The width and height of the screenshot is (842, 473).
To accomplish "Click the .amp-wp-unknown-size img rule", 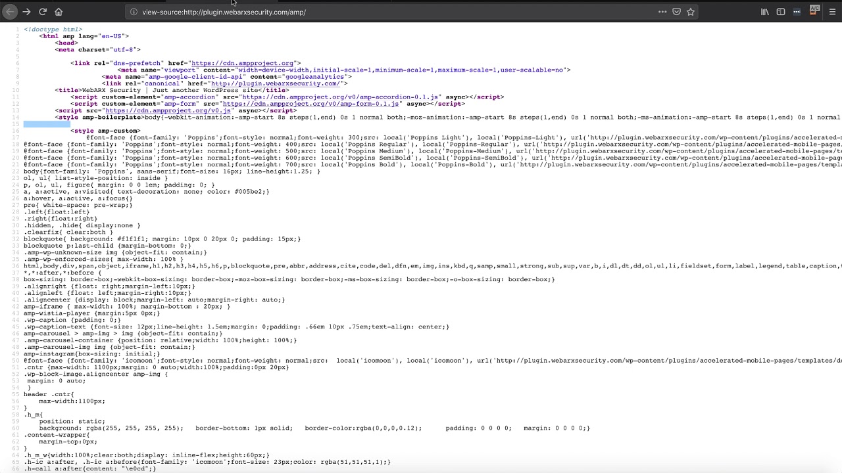I will coord(115,252).
